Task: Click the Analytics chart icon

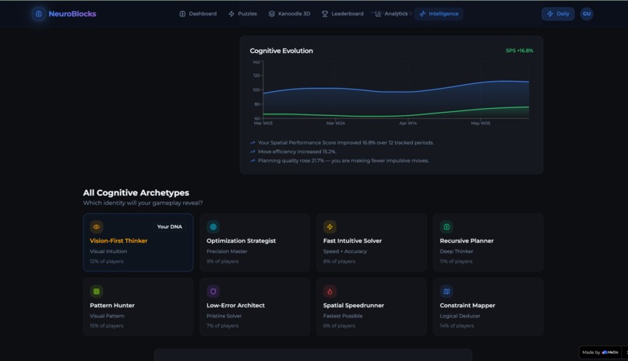Action: click(378, 14)
